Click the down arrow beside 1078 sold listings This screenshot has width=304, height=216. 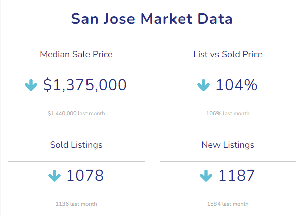(55, 176)
